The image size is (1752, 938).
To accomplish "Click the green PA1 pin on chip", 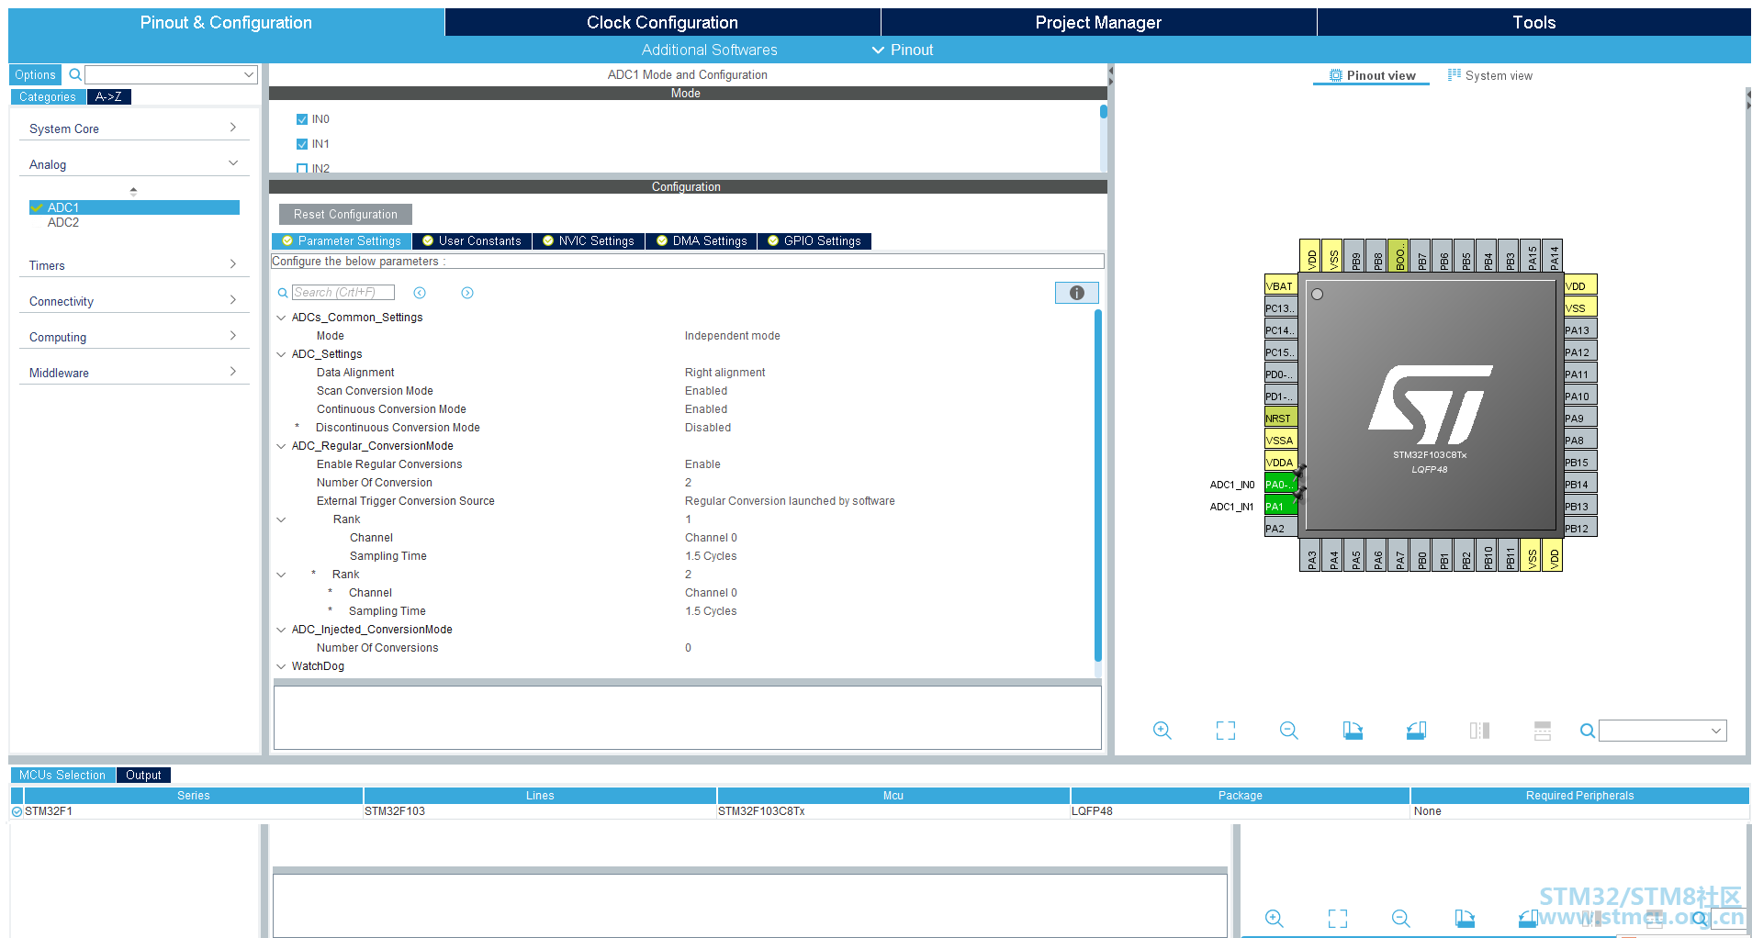I will pyautogui.click(x=1281, y=506).
